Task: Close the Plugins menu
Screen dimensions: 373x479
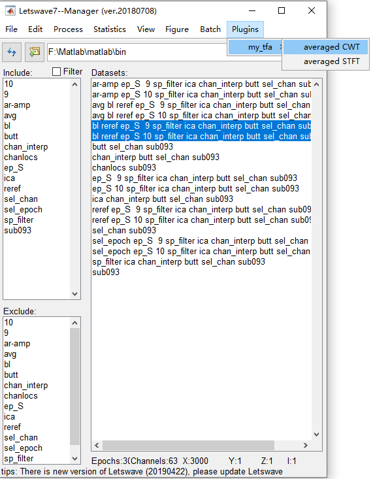Action: (x=245, y=29)
